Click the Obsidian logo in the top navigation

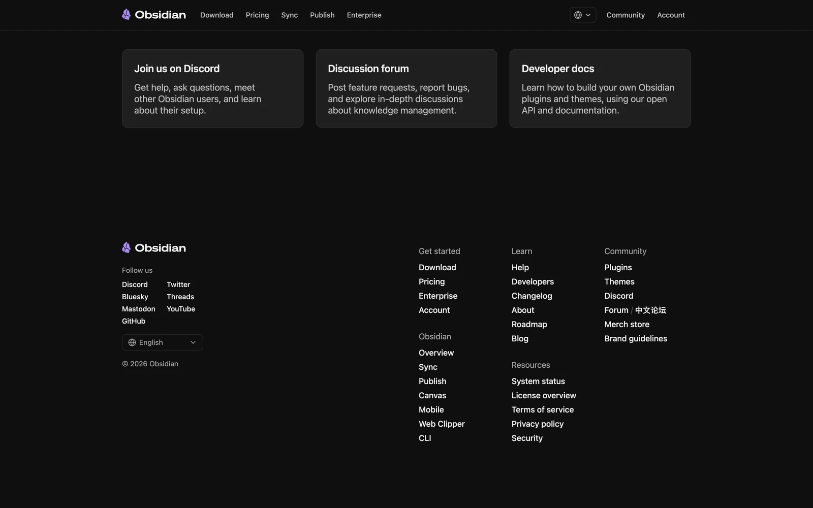[x=154, y=15]
